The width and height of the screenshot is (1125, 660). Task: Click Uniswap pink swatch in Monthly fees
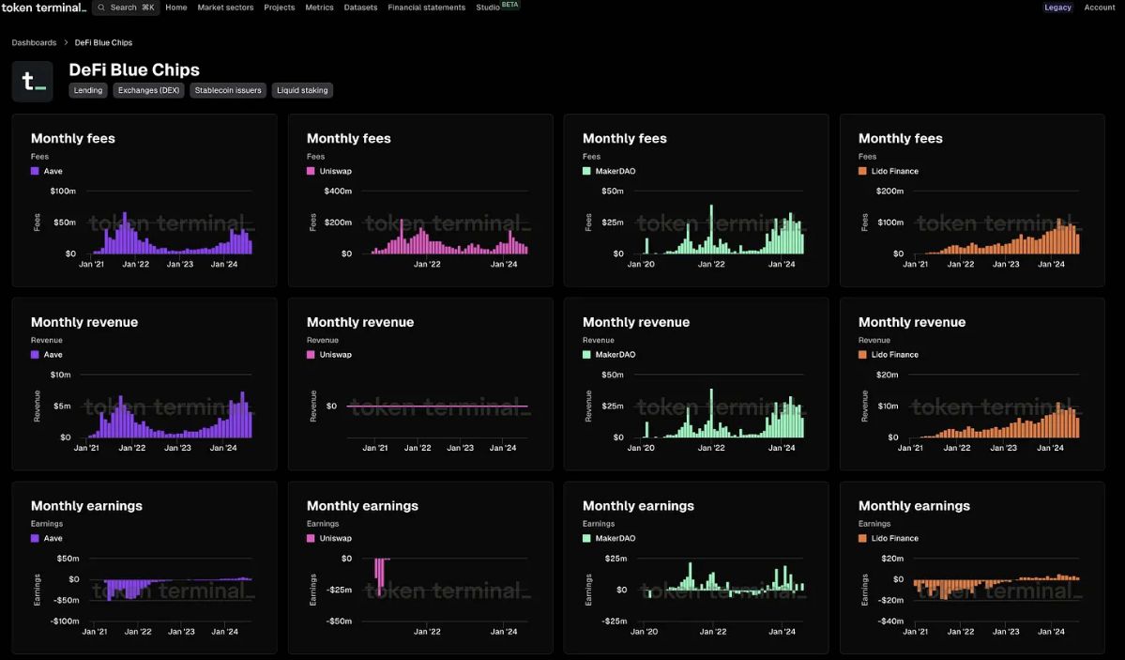pos(311,171)
